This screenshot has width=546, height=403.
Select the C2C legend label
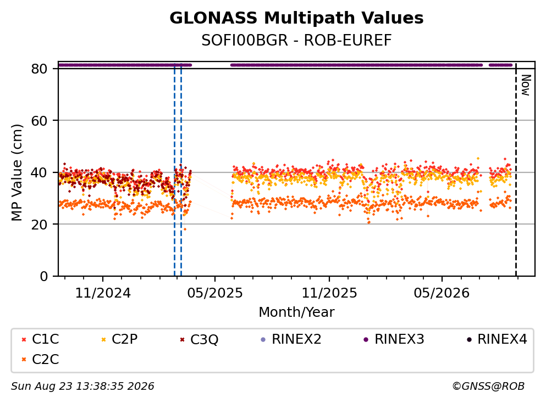click(45, 360)
